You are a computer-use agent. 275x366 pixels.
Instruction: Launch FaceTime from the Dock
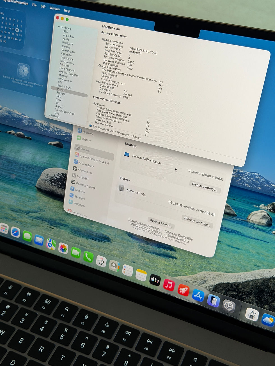(75, 253)
